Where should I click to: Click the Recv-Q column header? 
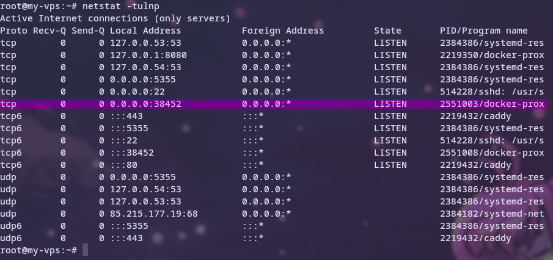tap(49, 31)
